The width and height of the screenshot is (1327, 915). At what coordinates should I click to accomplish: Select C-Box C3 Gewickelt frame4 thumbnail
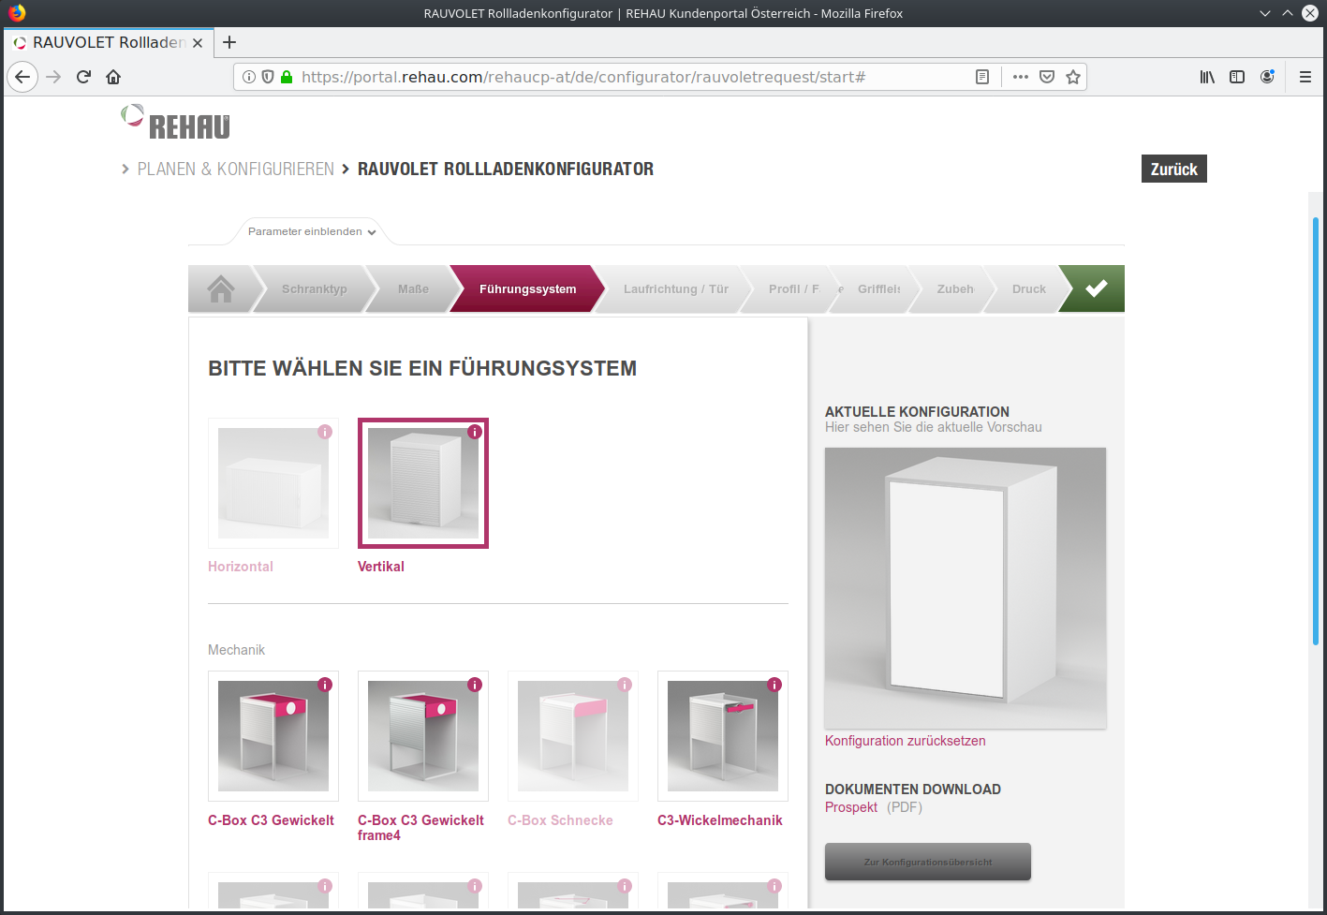[423, 736]
